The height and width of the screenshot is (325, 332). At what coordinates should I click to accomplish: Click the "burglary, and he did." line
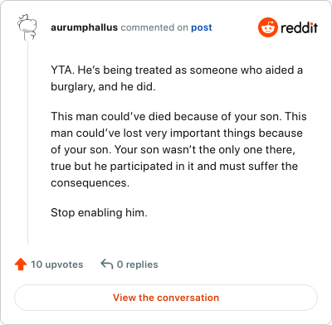(103, 87)
